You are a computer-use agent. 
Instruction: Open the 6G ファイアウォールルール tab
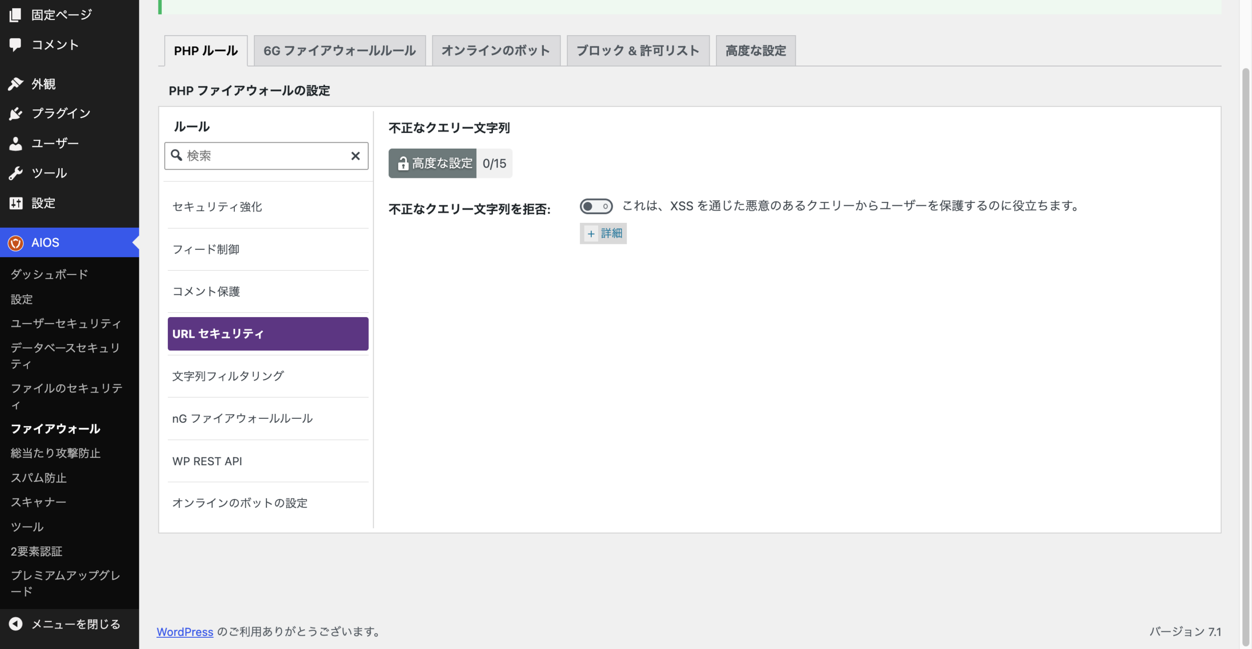tap(339, 50)
